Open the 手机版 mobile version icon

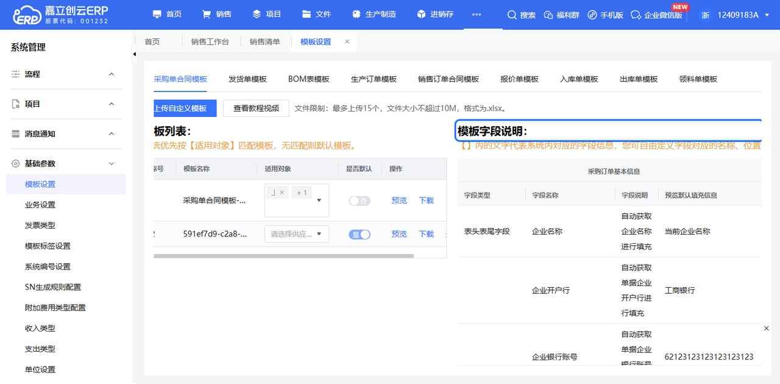coord(592,15)
